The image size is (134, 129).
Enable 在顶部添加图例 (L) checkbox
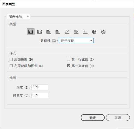(x=11, y=66)
